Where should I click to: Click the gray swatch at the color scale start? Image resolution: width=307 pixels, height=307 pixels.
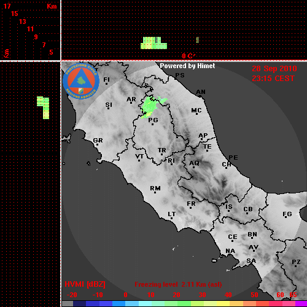tap(68, 304)
